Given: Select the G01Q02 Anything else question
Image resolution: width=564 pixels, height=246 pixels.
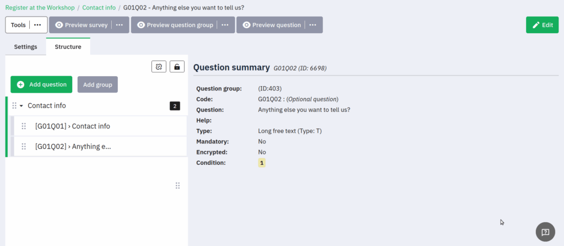Looking at the screenshot, I should coord(73,147).
